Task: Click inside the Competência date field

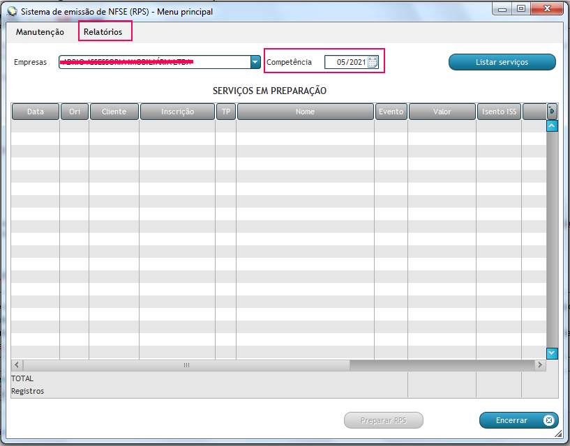Action: [346, 63]
